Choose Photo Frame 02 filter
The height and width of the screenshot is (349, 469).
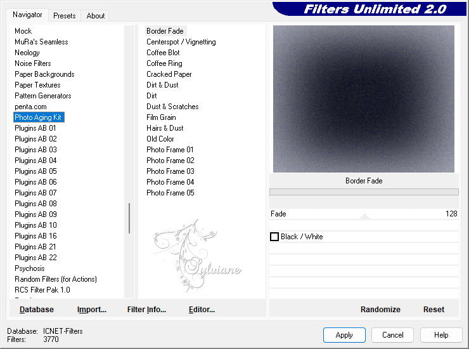click(x=170, y=161)
